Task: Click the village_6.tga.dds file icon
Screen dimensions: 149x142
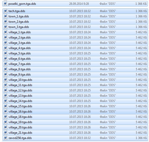Action: pyautogui.click(x=6, y=59)
